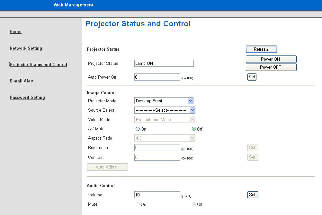Select Mute On radio button
322x215 pixels.
138,204
